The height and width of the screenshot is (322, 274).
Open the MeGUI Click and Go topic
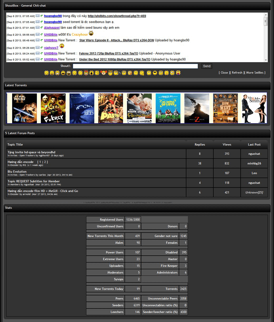click(43, 191)
